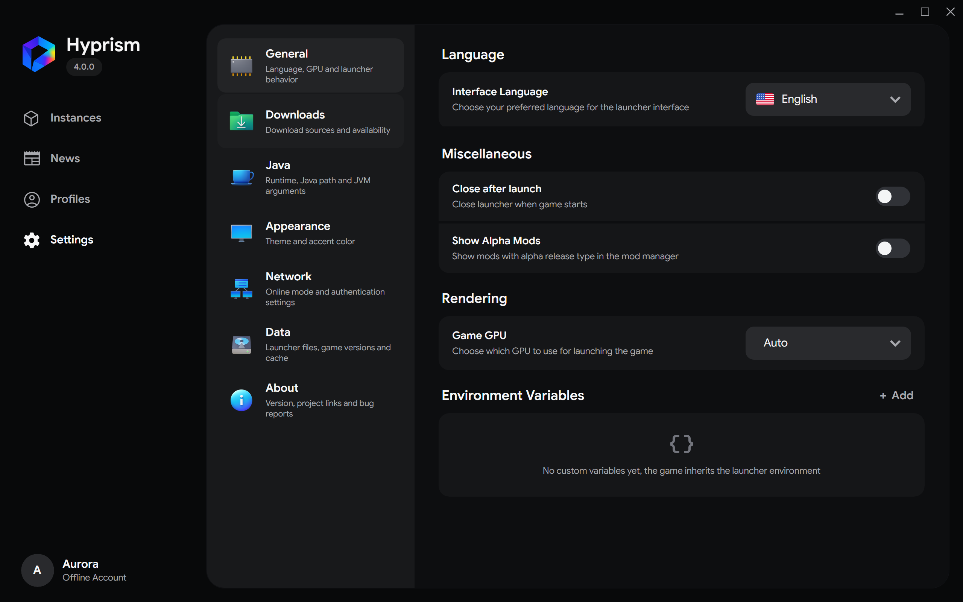The height and width of the screenshot is (602, 963).
Task: Open the About settings tab label
Action: [282, 388]
